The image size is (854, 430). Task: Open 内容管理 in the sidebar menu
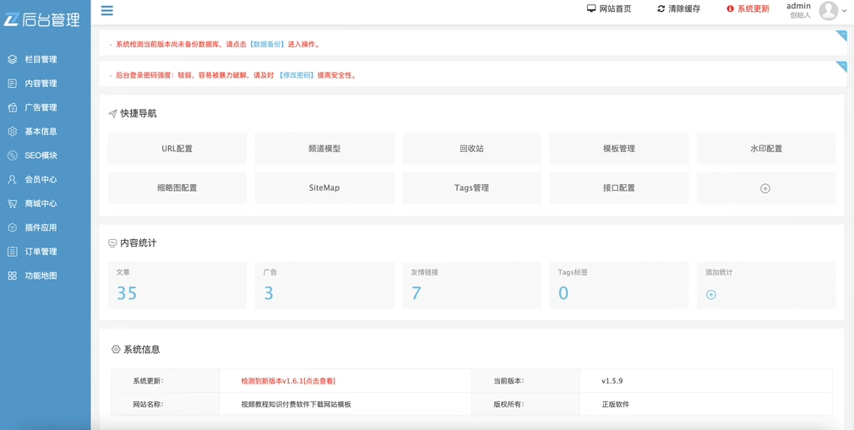point(41,84)
